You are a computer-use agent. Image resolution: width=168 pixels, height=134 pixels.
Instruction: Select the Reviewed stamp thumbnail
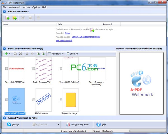(x=44, y=100)
